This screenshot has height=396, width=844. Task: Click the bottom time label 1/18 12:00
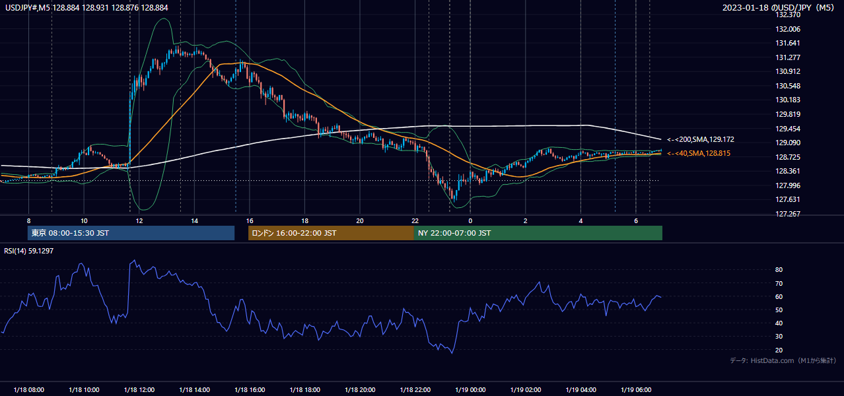click(x=139, y=389)
